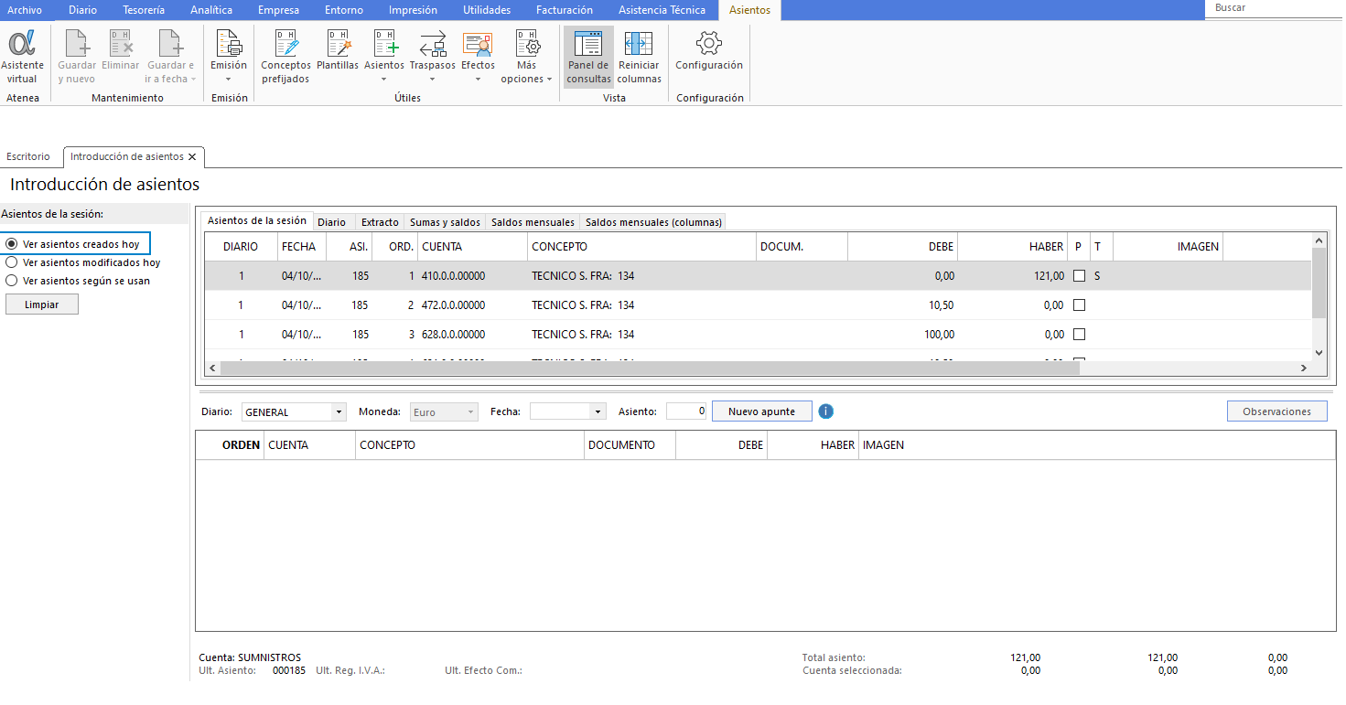Click the Limpiar button

42,304
